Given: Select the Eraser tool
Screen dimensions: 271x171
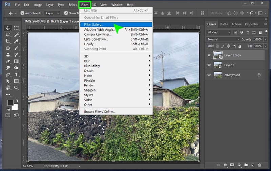Looking at the screenshot, I should coord(8,61).
